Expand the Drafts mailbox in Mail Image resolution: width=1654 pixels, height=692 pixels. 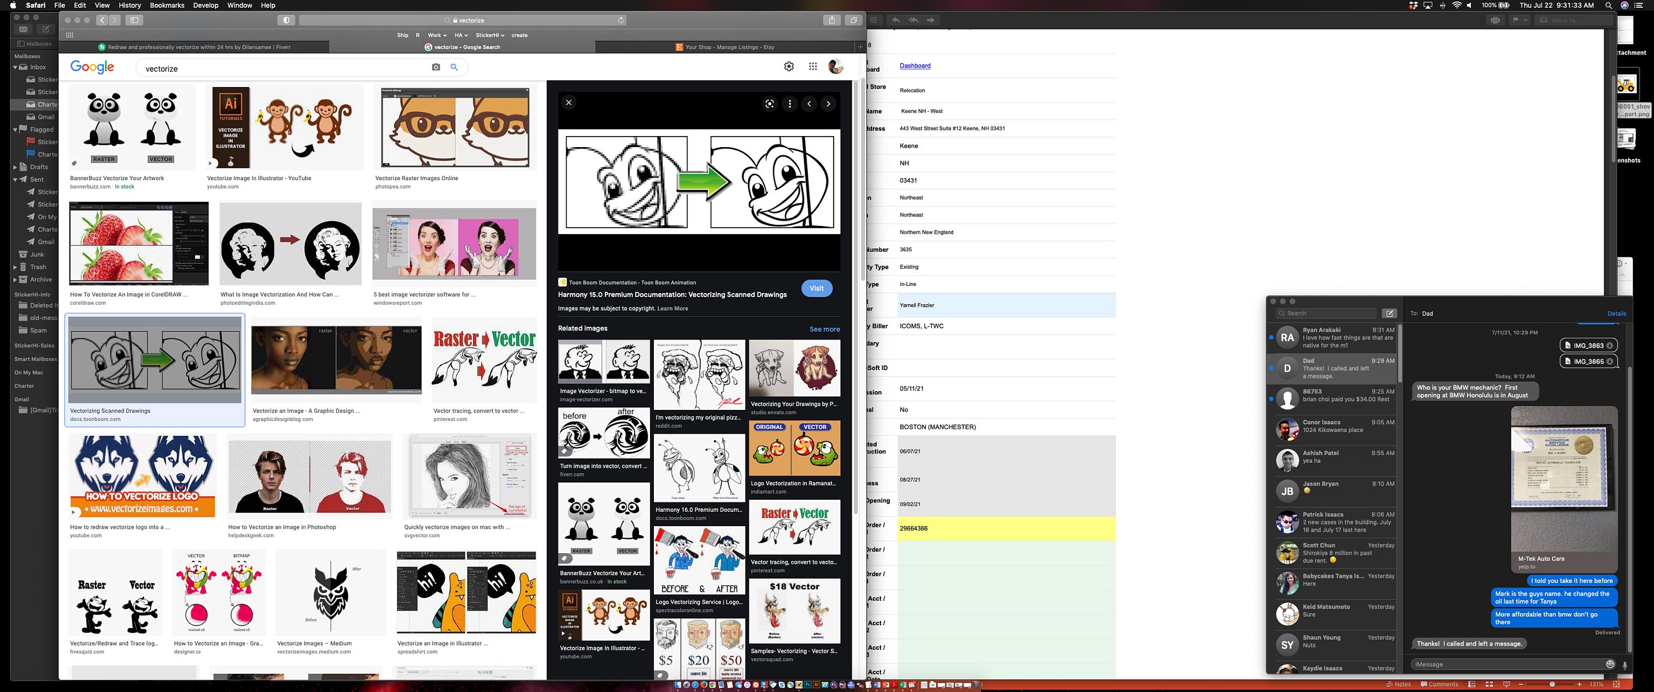click(15, 167)
